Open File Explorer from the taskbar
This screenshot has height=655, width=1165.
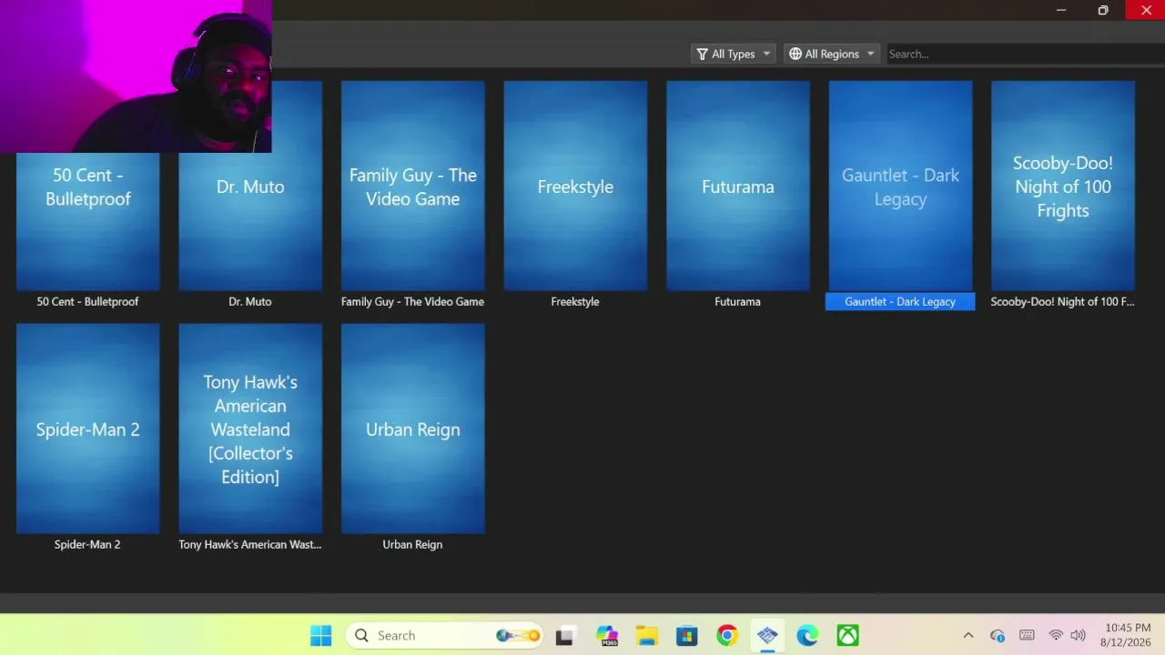(646, 635)
